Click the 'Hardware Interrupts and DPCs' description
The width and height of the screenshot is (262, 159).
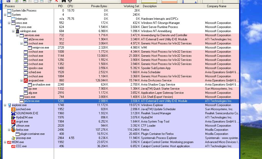pos(160,19)
